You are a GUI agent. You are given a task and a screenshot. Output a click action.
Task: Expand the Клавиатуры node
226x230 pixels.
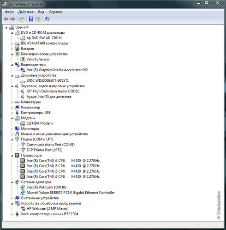coord(12,102)
